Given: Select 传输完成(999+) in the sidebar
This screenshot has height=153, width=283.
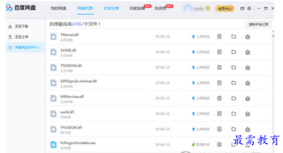Looking at the screenshot, I should point(25,47).
